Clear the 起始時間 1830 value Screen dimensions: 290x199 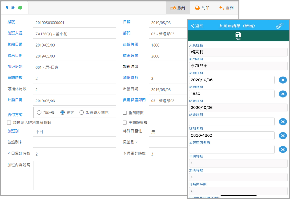coord(282,94)
